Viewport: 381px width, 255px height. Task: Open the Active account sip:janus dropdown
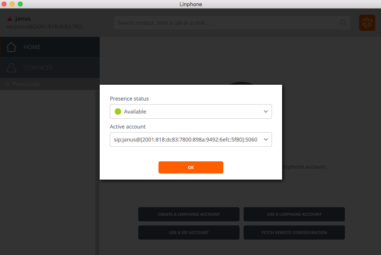tap(191, 139)
